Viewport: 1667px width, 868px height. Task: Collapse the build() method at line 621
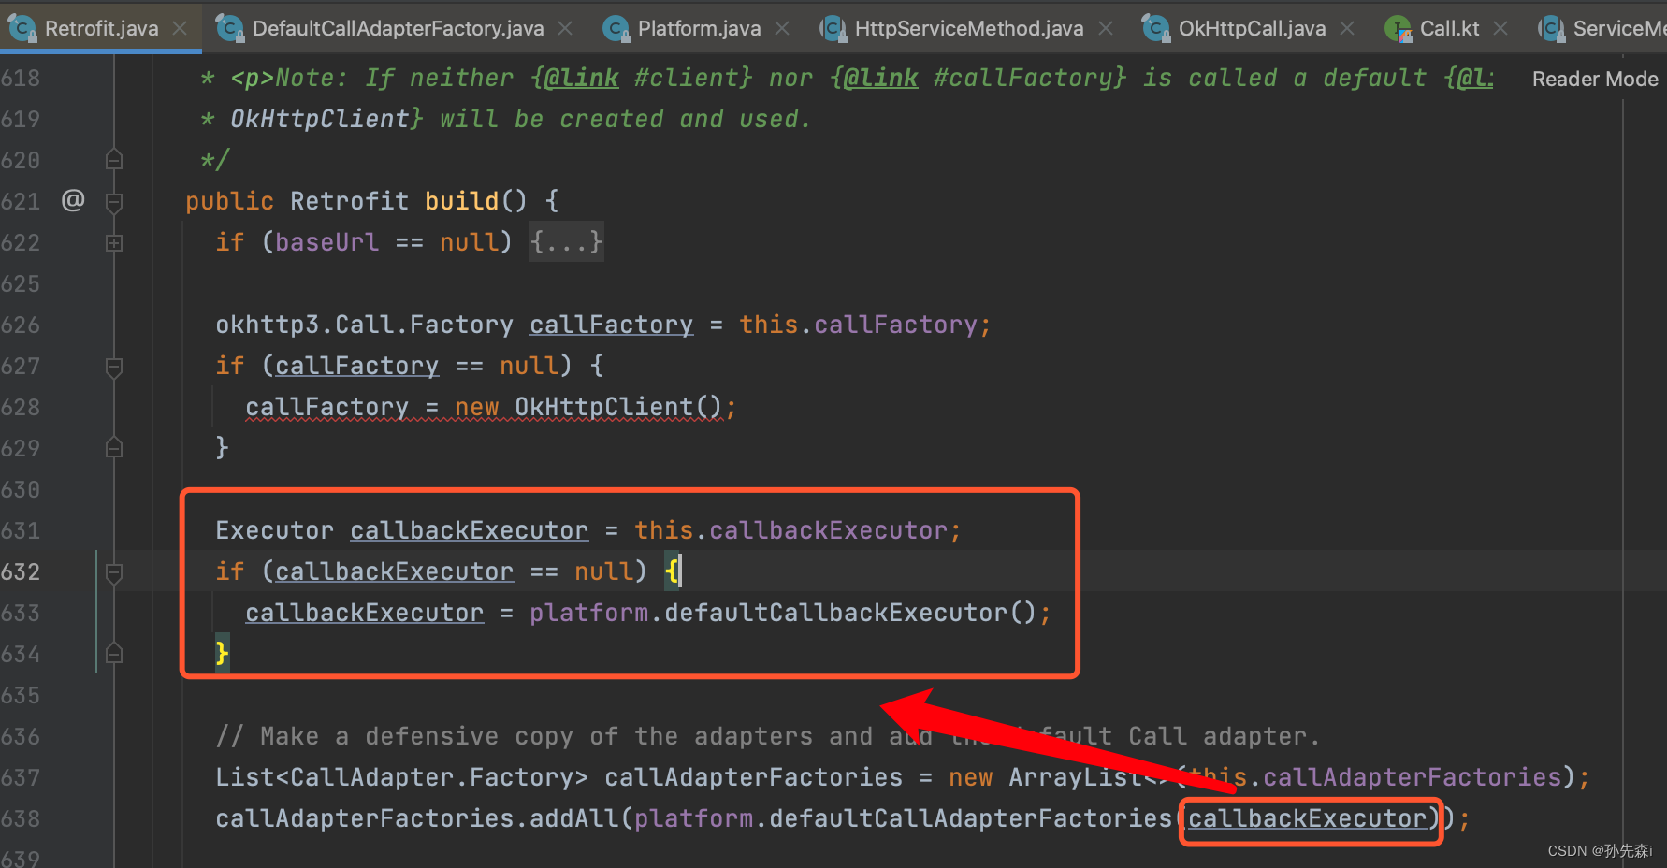pos(114,201)
